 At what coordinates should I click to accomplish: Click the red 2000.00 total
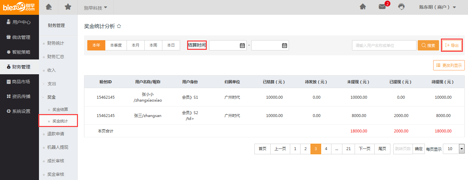(401, 131)
